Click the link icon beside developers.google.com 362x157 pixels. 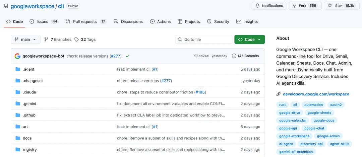pos(279,94)
